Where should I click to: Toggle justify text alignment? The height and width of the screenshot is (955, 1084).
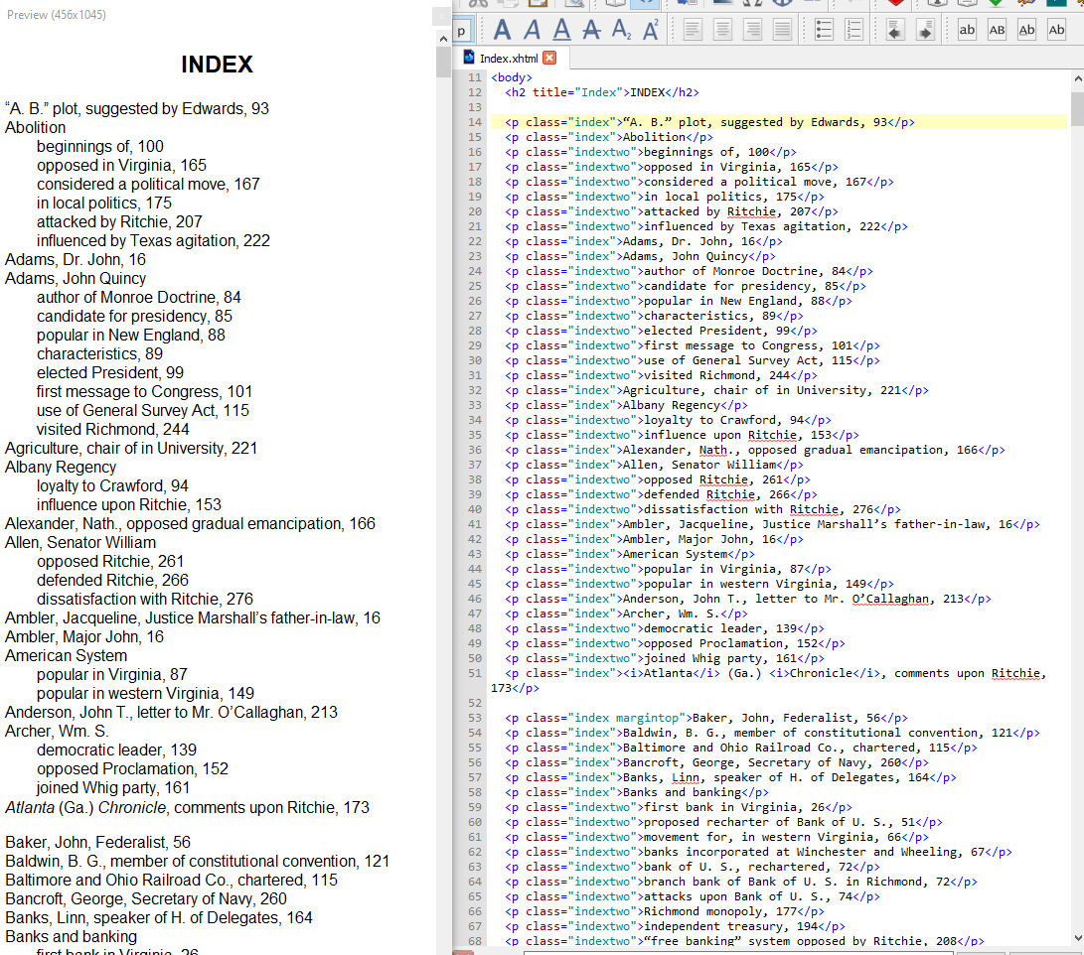(783, 30)
